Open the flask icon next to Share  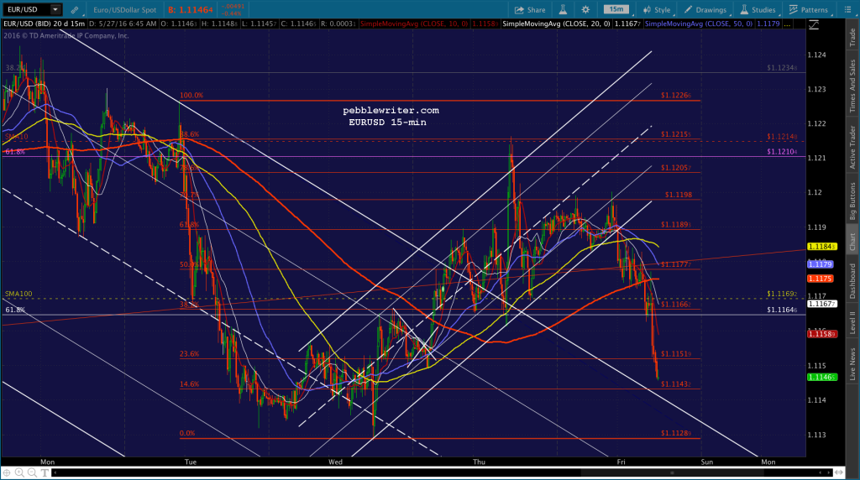point(563,10)
